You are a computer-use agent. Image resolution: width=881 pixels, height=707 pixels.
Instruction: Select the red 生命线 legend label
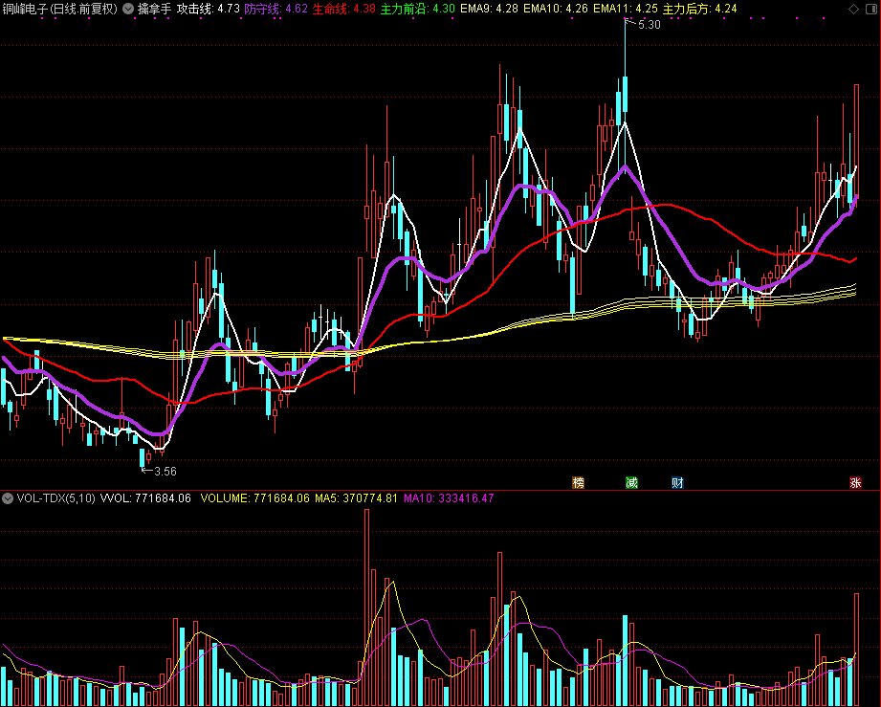343,9
